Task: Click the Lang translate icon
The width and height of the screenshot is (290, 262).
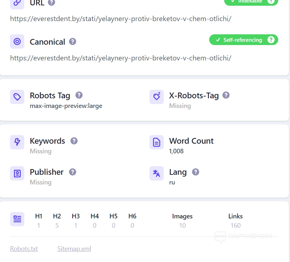Action: tap(157, 173)
